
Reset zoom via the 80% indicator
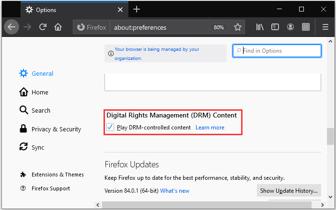[219, 27]
